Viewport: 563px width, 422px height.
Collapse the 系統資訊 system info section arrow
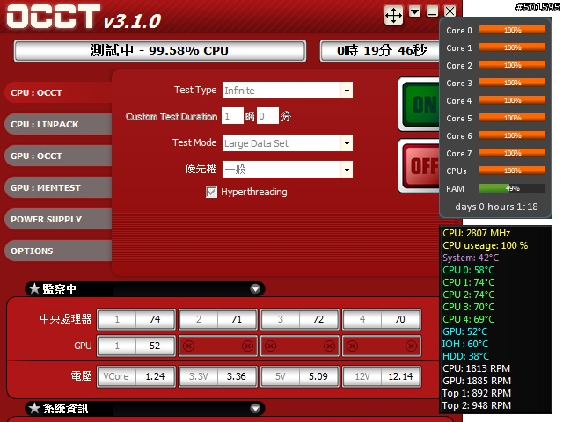255,408
